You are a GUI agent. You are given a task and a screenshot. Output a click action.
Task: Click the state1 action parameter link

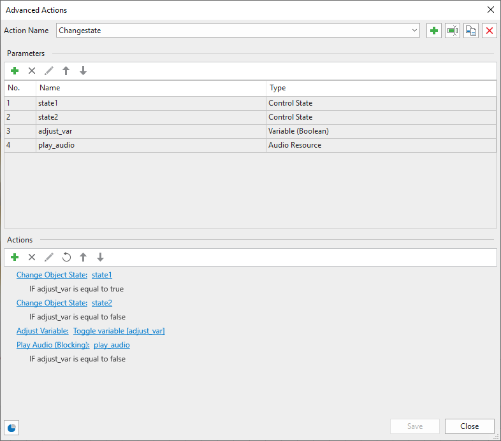(101, 275)
